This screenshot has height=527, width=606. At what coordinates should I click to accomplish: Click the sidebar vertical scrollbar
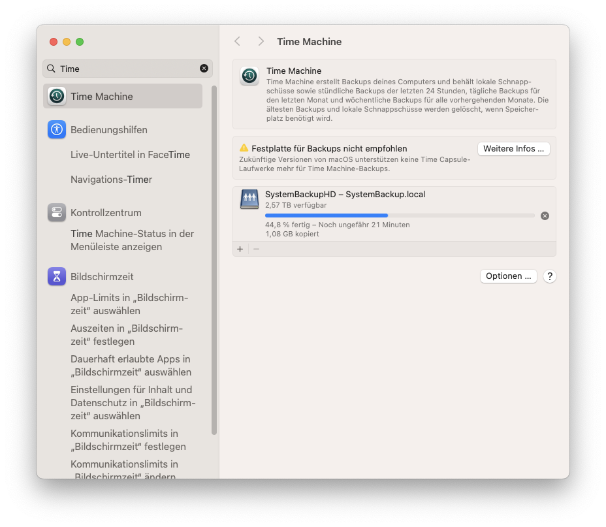click(214, 260)
